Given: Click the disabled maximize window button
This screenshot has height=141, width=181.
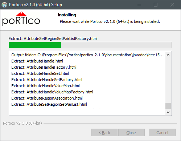Looking at the screenshot, I should pyautogui.click(x=156, y=5).
